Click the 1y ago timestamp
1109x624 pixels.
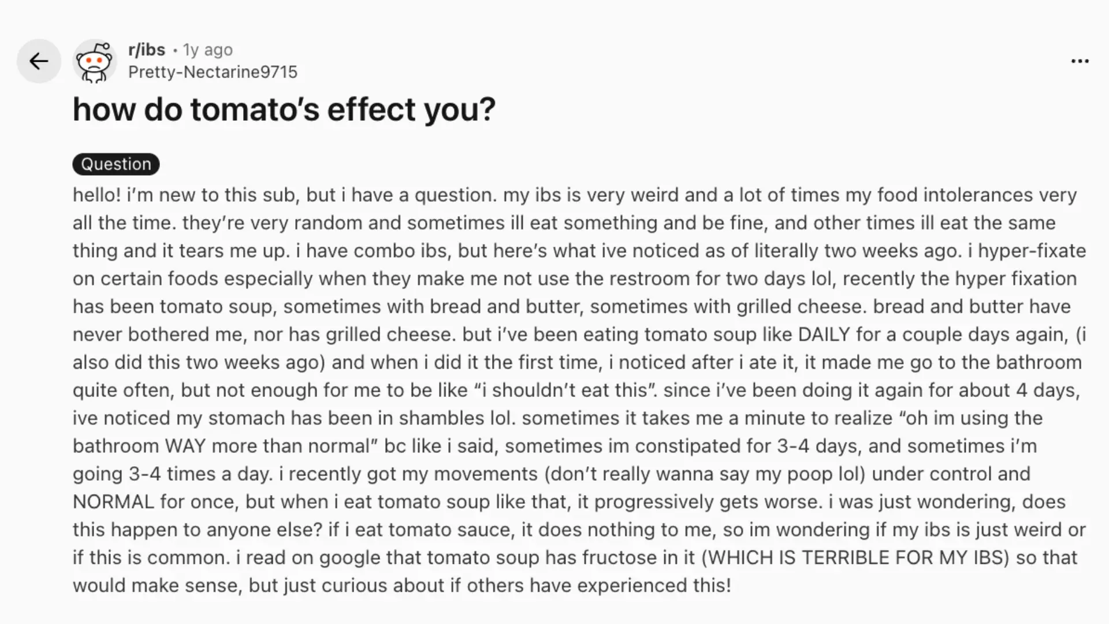(207, 50)
